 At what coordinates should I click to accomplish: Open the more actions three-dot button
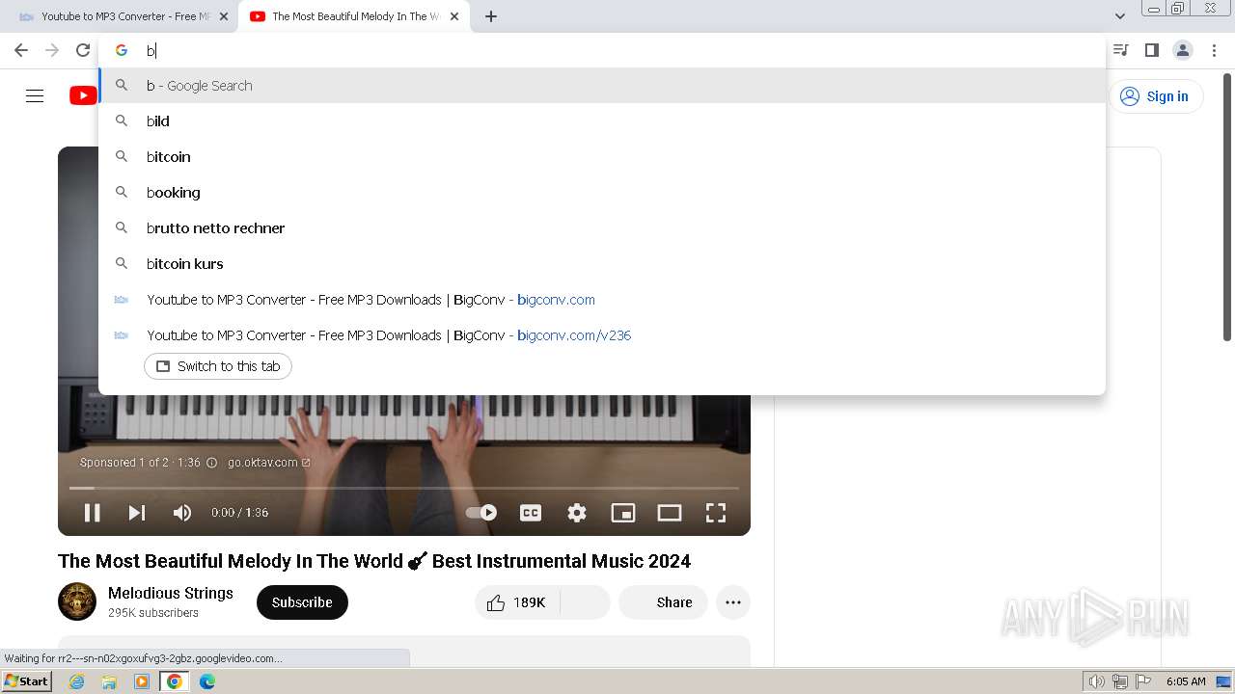pyautogui.click(x=733, y=602)
